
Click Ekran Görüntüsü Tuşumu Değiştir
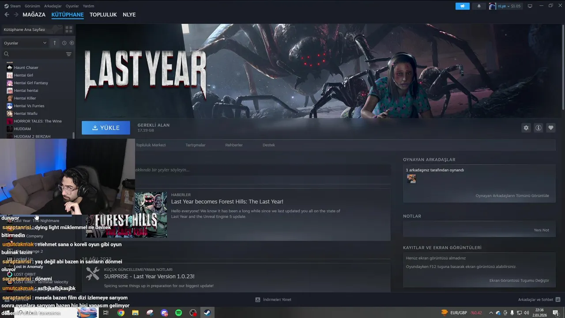[x=519, y=280]
